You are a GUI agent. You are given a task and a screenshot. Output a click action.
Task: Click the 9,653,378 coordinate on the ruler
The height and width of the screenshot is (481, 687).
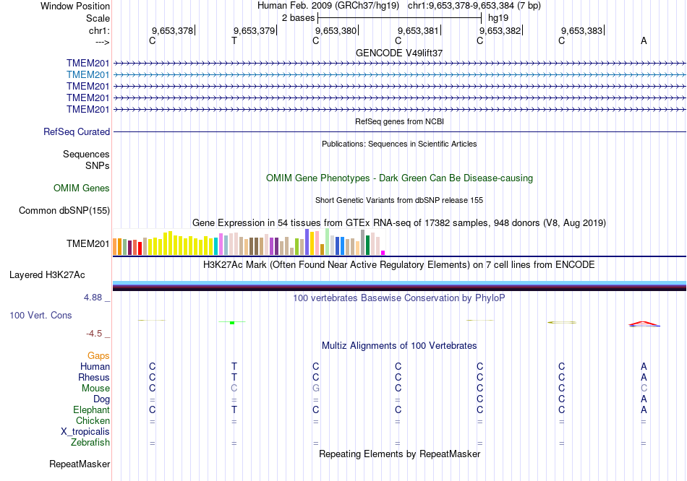click(x=172, y=30)
